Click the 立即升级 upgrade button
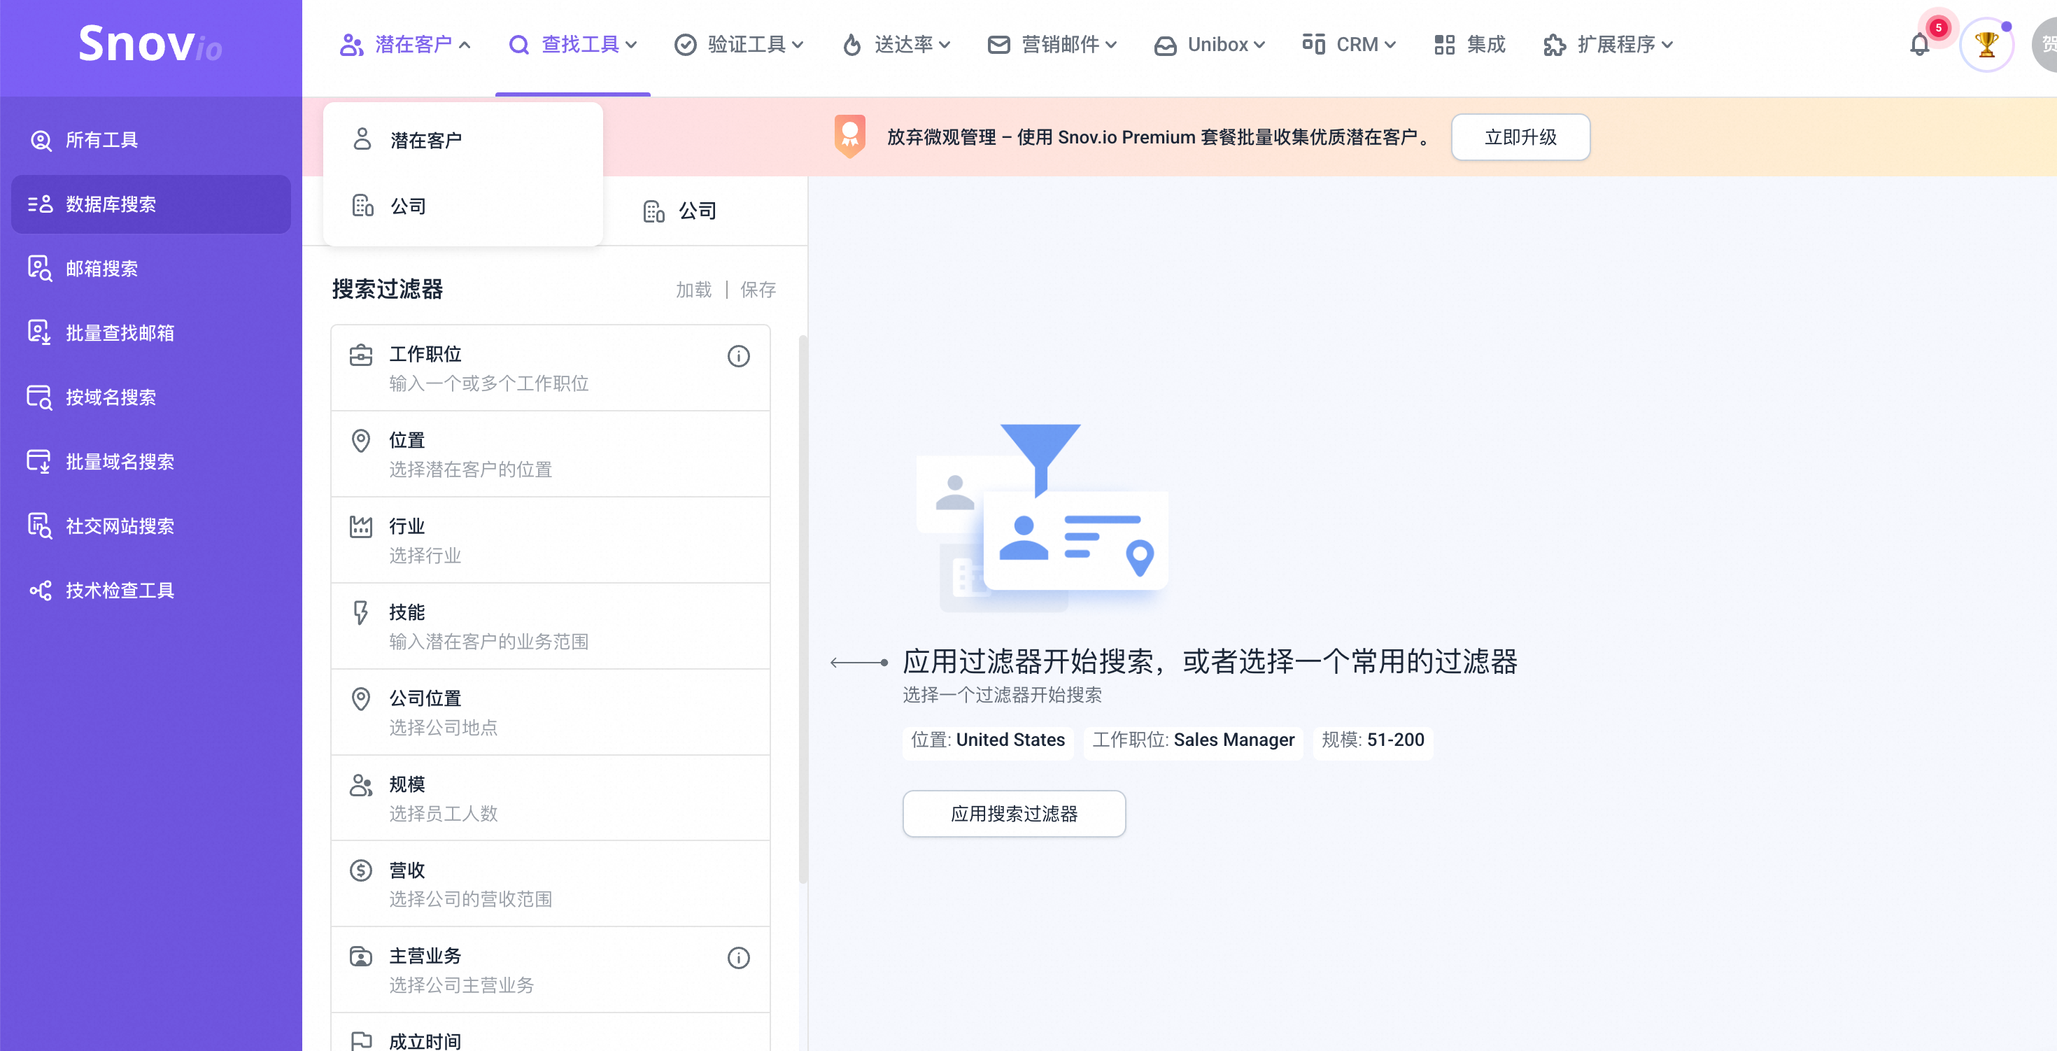The width and height of the screenshot is (2057, 1051). point(1520,137)
